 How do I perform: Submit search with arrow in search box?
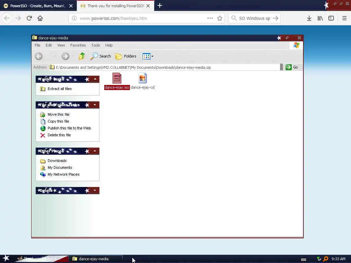point(276,18)
